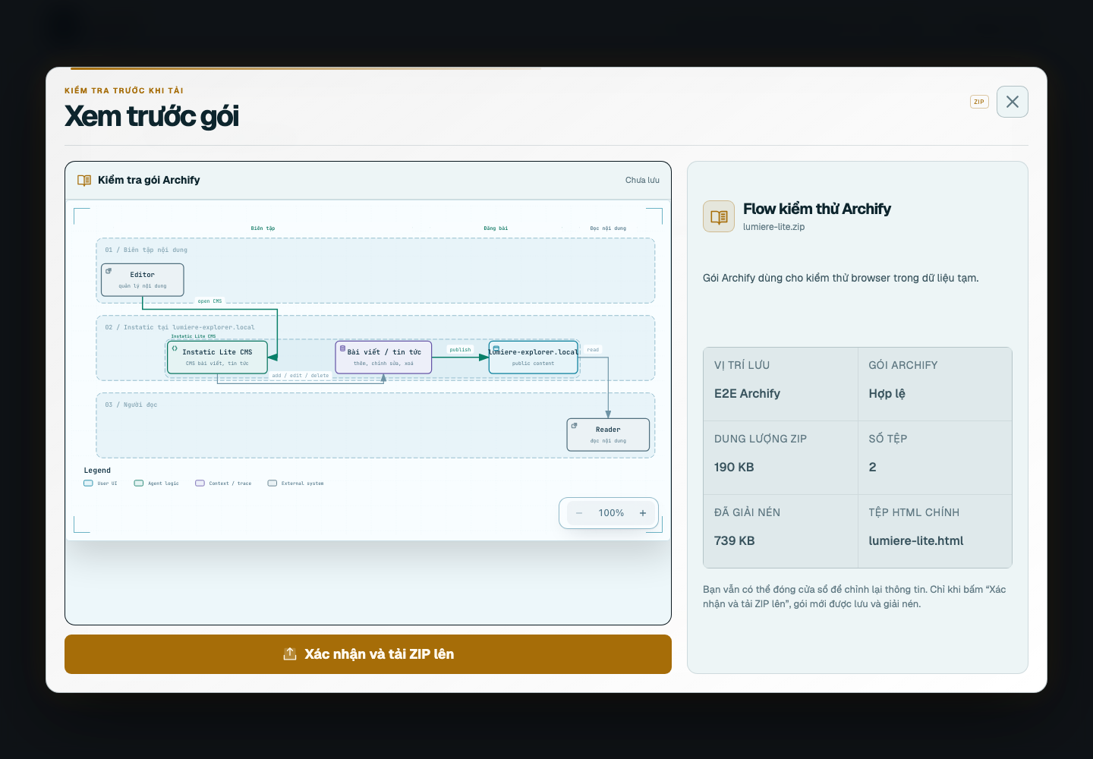1093x759 pixels.
Task: Close the Xem trước gói dialog
Action: pyautogui.click(x=1013, y=102)
